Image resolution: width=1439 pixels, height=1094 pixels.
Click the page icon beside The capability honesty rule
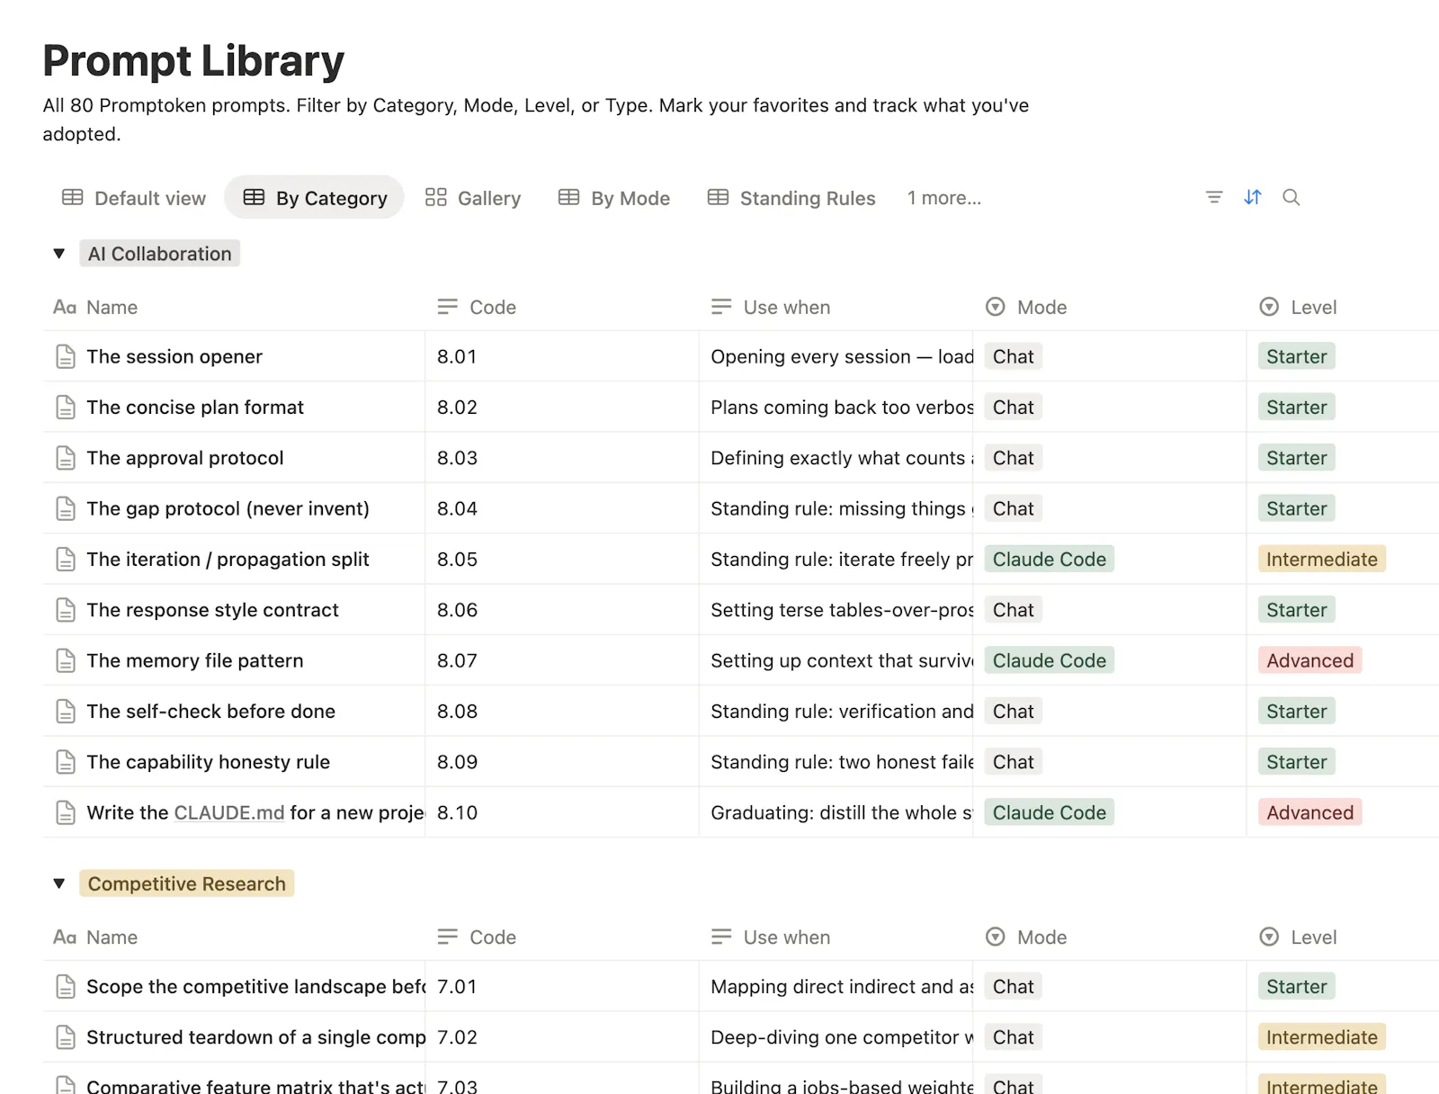point(66,762)
